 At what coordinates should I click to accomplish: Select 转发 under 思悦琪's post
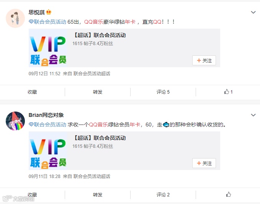pos(98,92)
